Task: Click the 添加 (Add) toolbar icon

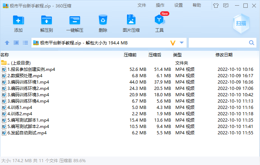Action: pos(18,20)
